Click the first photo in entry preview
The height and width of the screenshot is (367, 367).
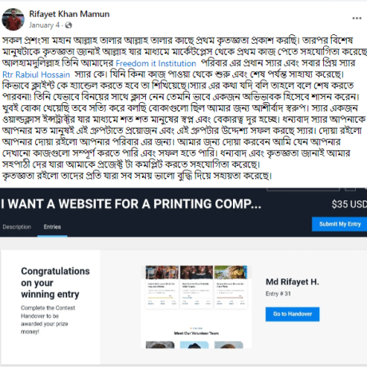point(162,272)
